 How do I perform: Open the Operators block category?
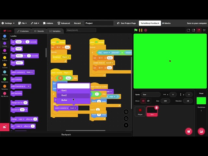tap(5, 80)
